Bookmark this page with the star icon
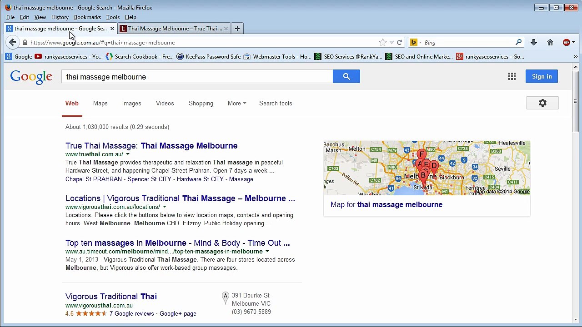Viewport: 582px width, 327px height. click(382, 42)
